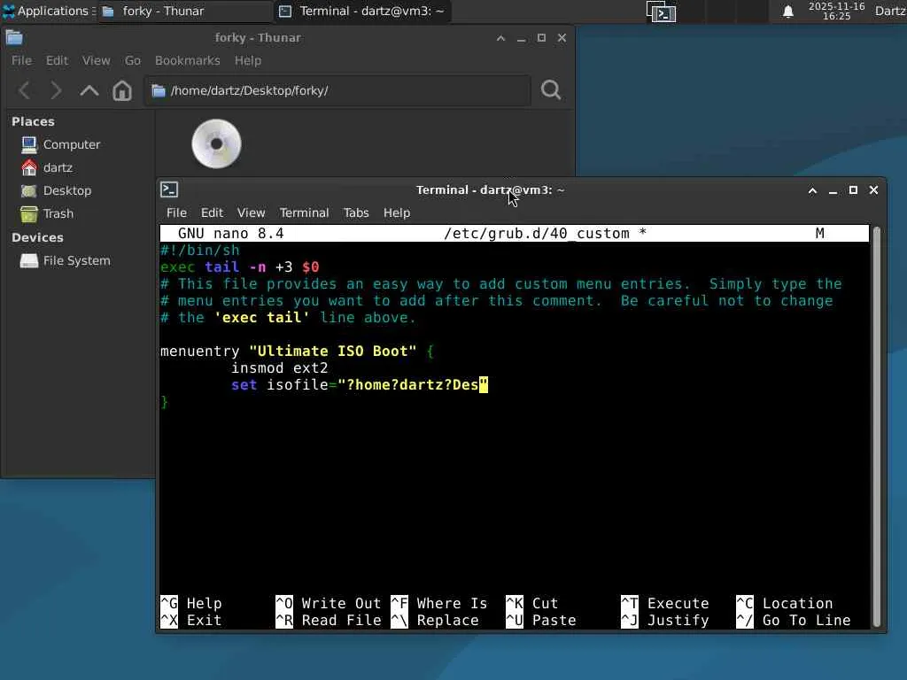Click the Thunar forward arrow

pos(56,91)
